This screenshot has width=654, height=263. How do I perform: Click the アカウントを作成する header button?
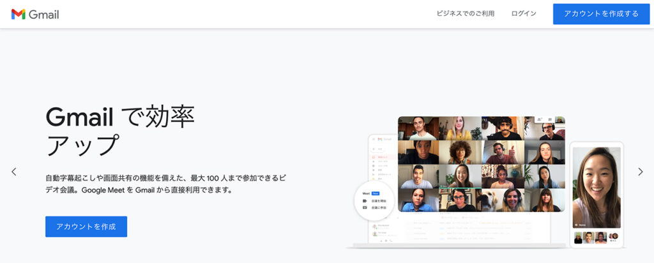[601, 14]
